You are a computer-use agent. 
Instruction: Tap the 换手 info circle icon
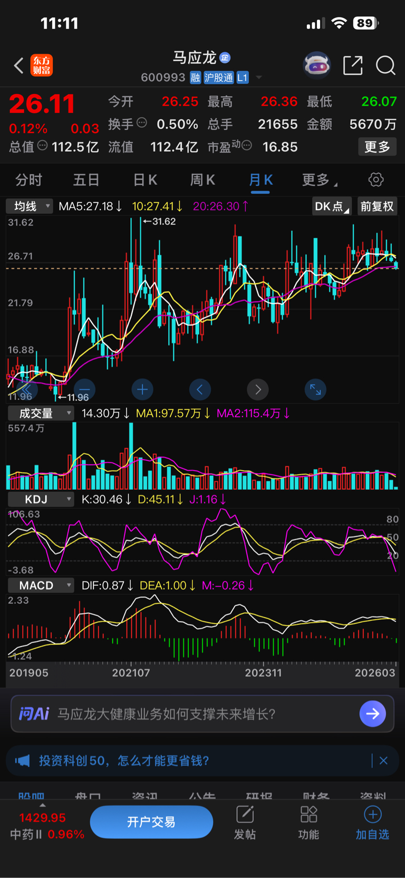[x=142, y=123]
